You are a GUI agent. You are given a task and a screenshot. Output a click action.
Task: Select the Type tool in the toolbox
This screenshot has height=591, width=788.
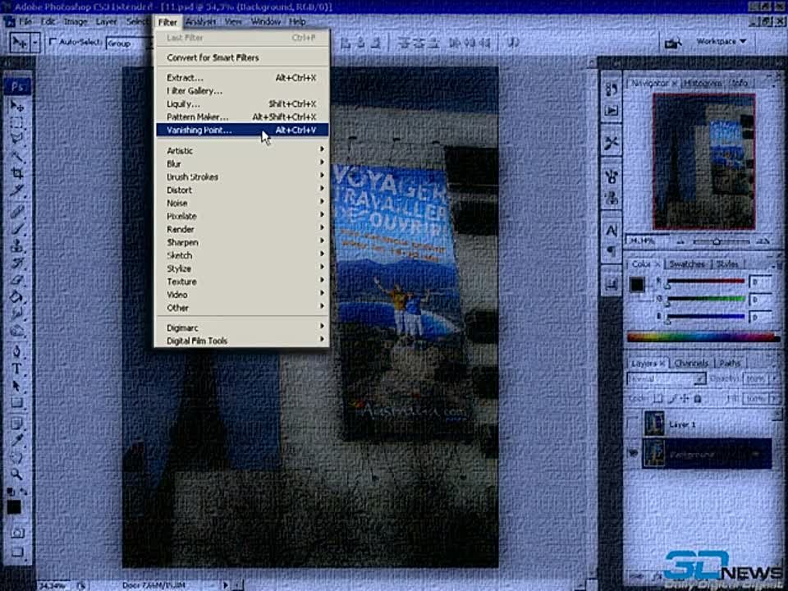tap(16, 369)
